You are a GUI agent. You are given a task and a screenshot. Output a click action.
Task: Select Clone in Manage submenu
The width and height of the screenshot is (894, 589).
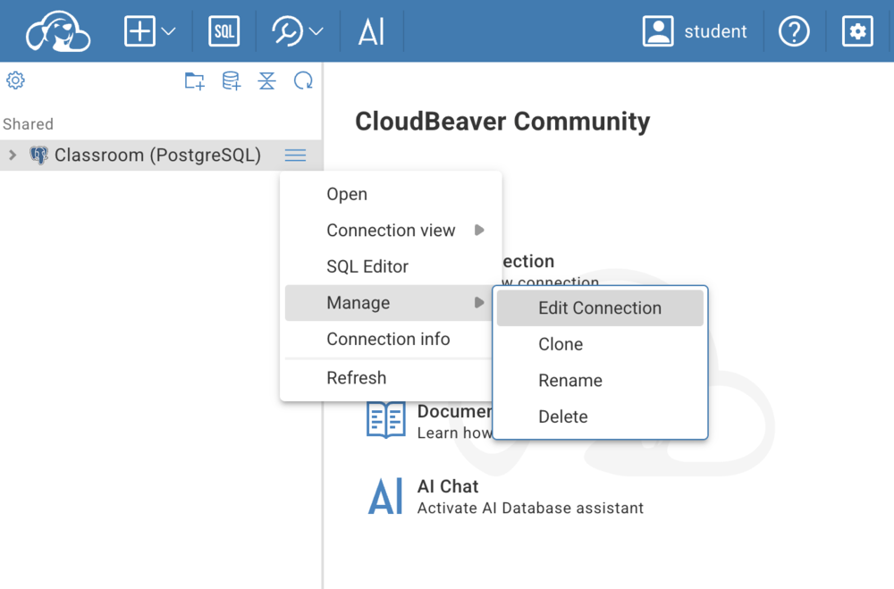(600, 344)
